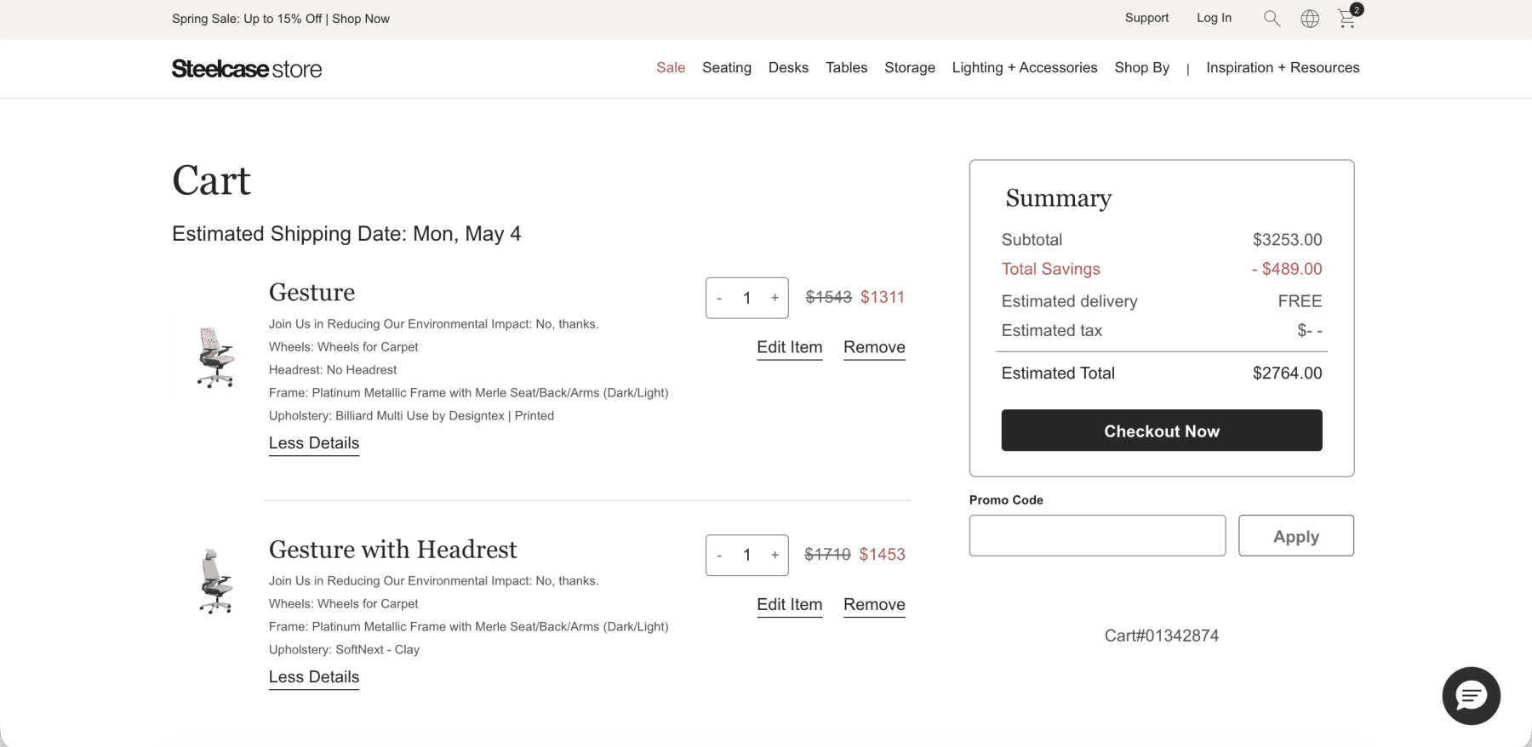The height and width of the screenshot is (747, 1532).
Task: Open Inspiration + Resources menu
Action: (1283, 67)
